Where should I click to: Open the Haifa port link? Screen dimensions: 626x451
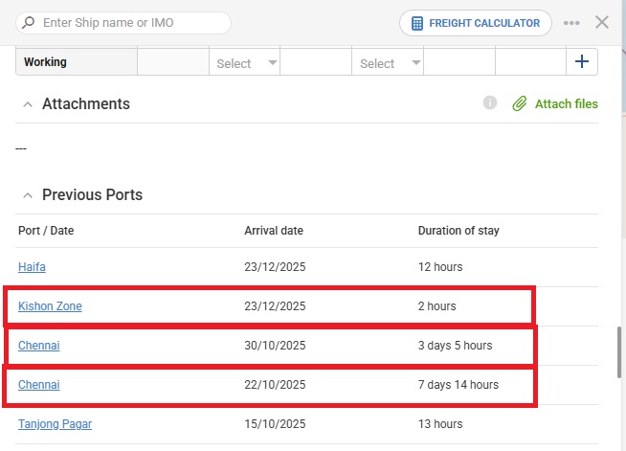(32, 267)
